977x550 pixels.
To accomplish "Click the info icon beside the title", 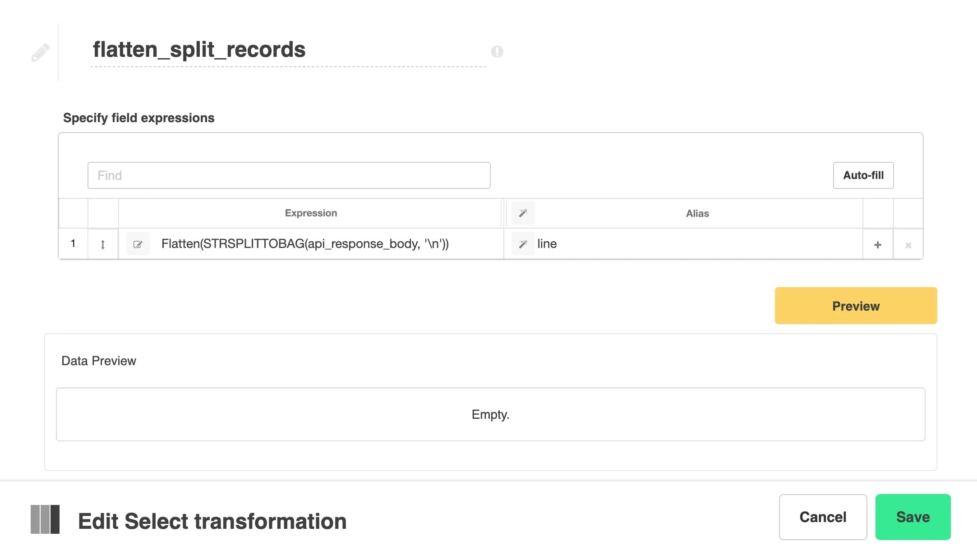I will [498, 51].
